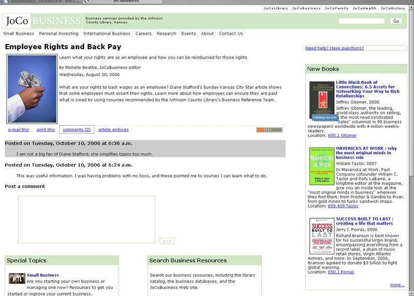Click the Small Business topic thumbnail
The width and height of the screenshot is (414, 296).
[x=17, y=278]
